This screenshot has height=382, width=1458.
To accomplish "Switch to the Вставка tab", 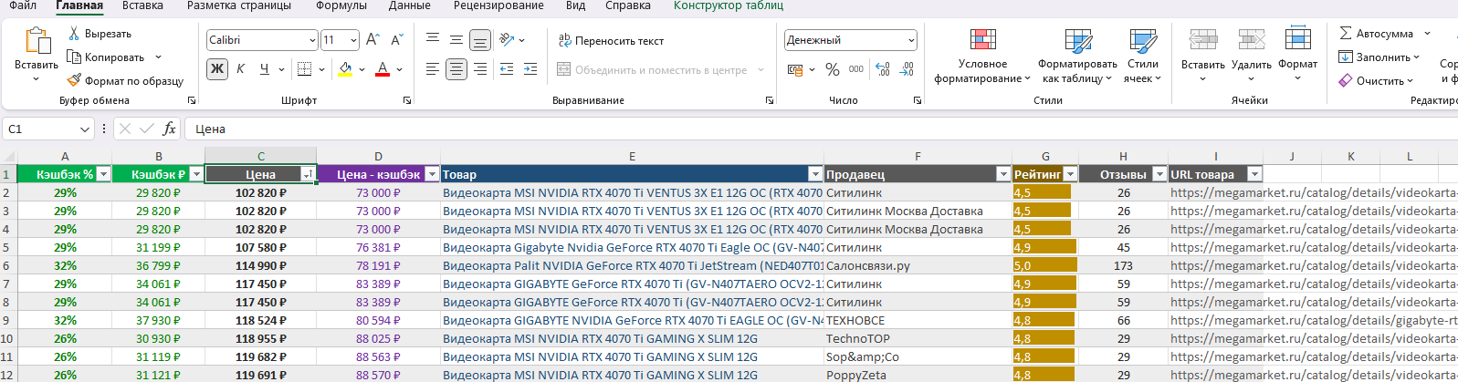I will (142, 5).
